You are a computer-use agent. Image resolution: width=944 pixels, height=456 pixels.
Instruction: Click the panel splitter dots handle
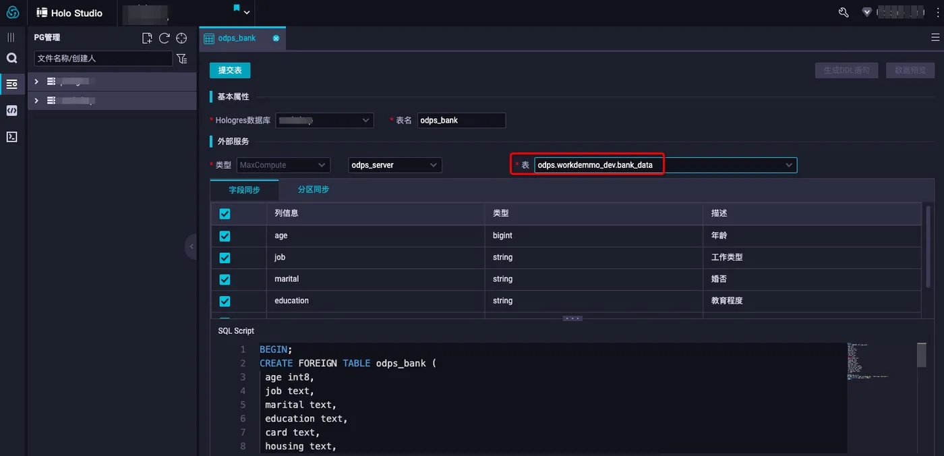[x=572, y=318]
